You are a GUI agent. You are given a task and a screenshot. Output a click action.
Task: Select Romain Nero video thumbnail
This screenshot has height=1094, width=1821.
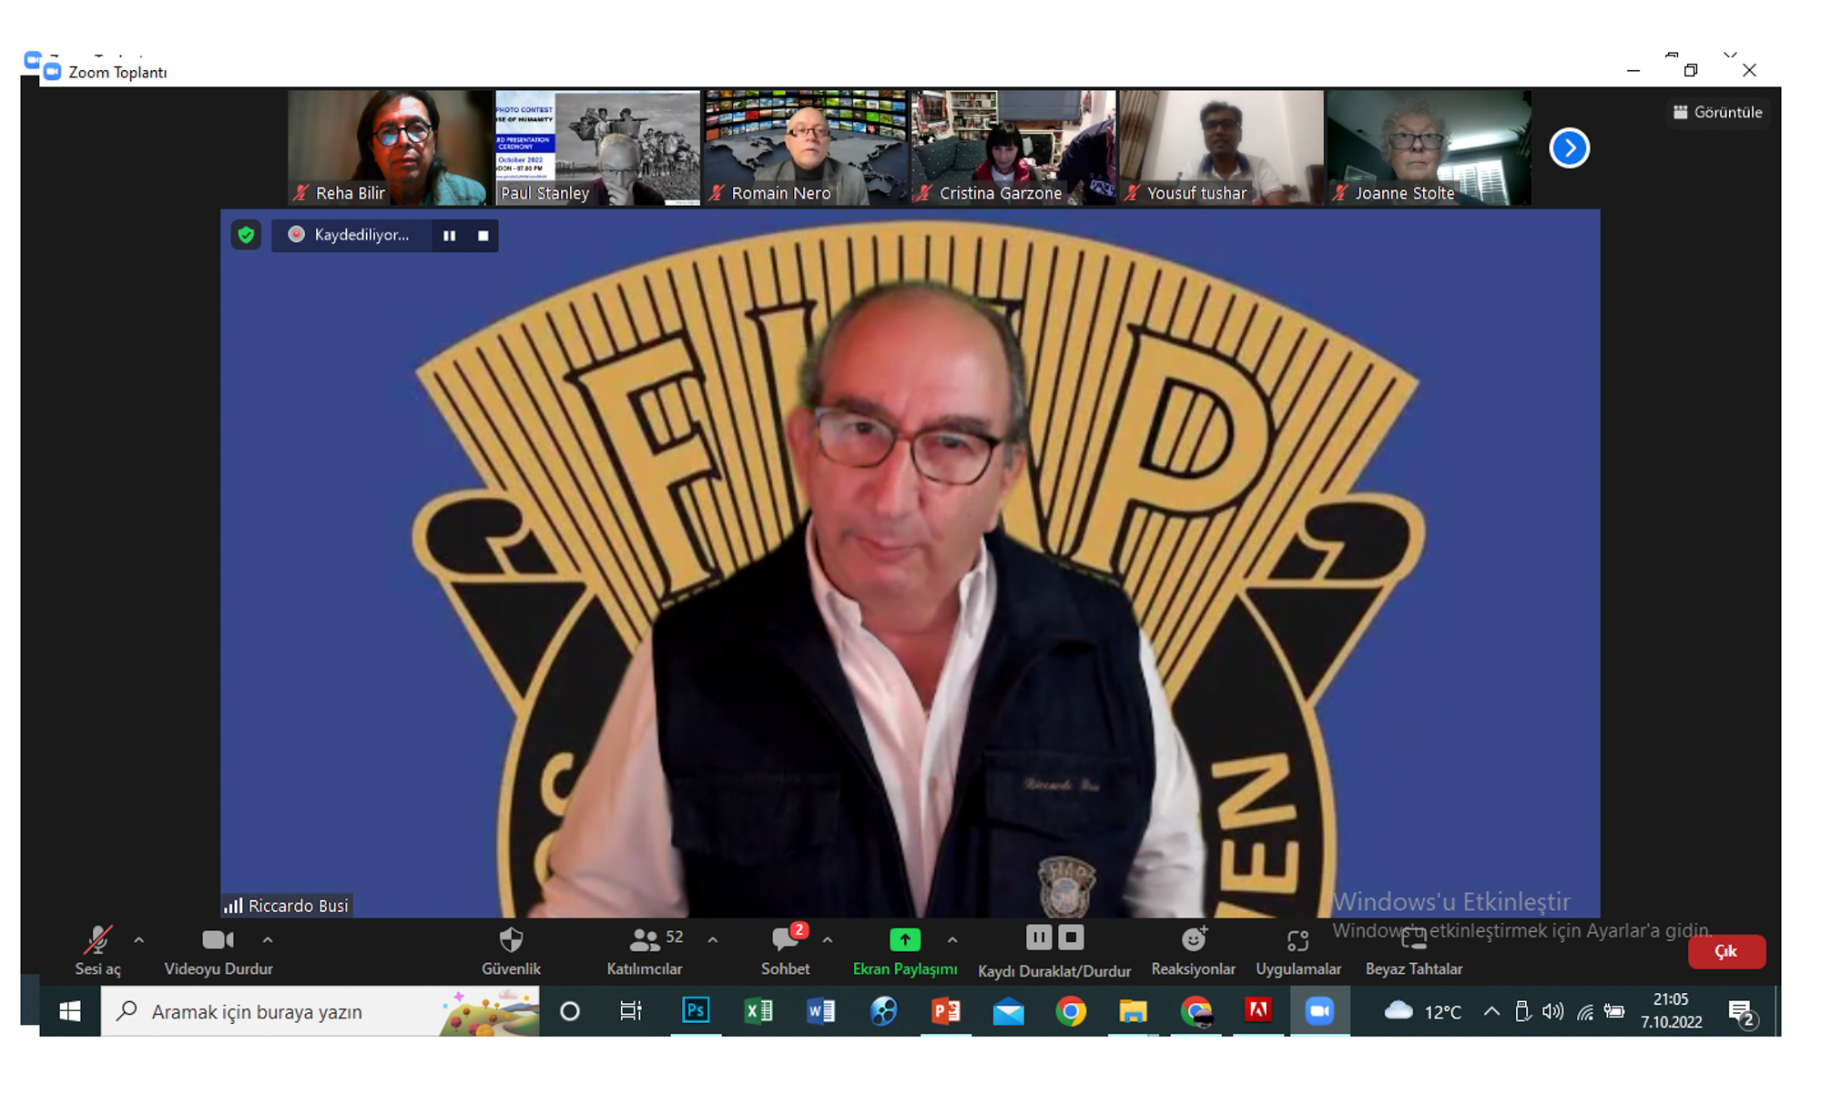point(806,147)
